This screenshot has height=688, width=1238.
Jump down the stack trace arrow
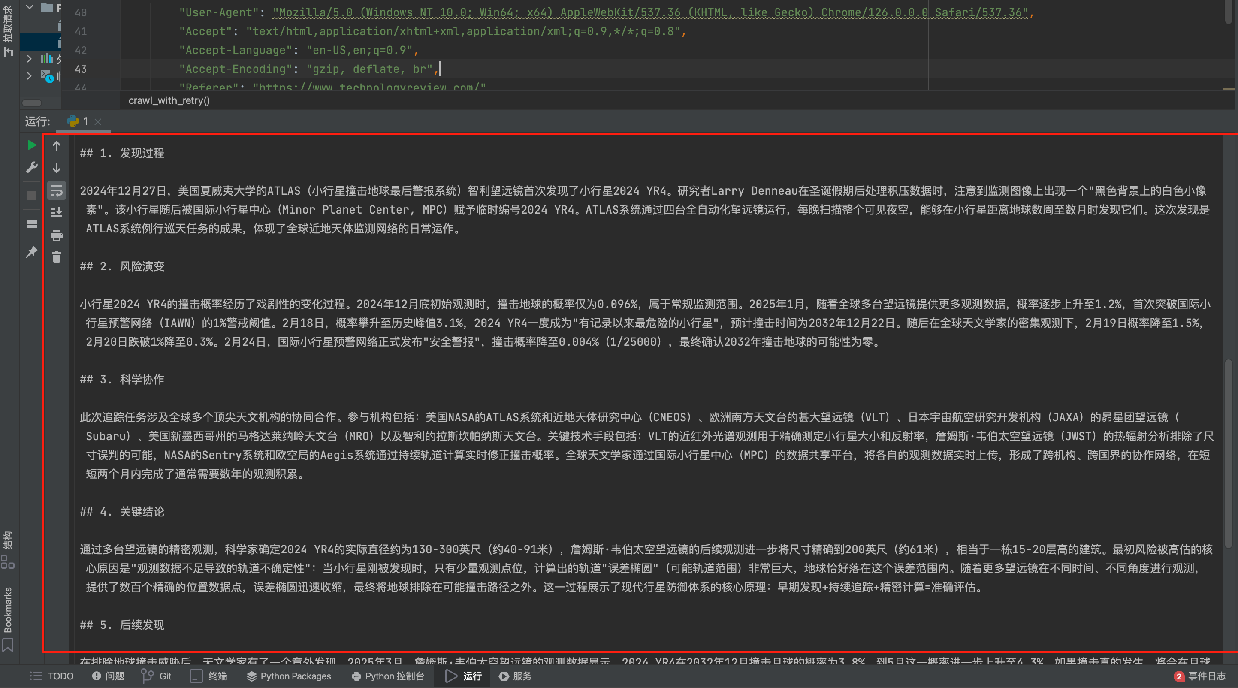[56, 168]
